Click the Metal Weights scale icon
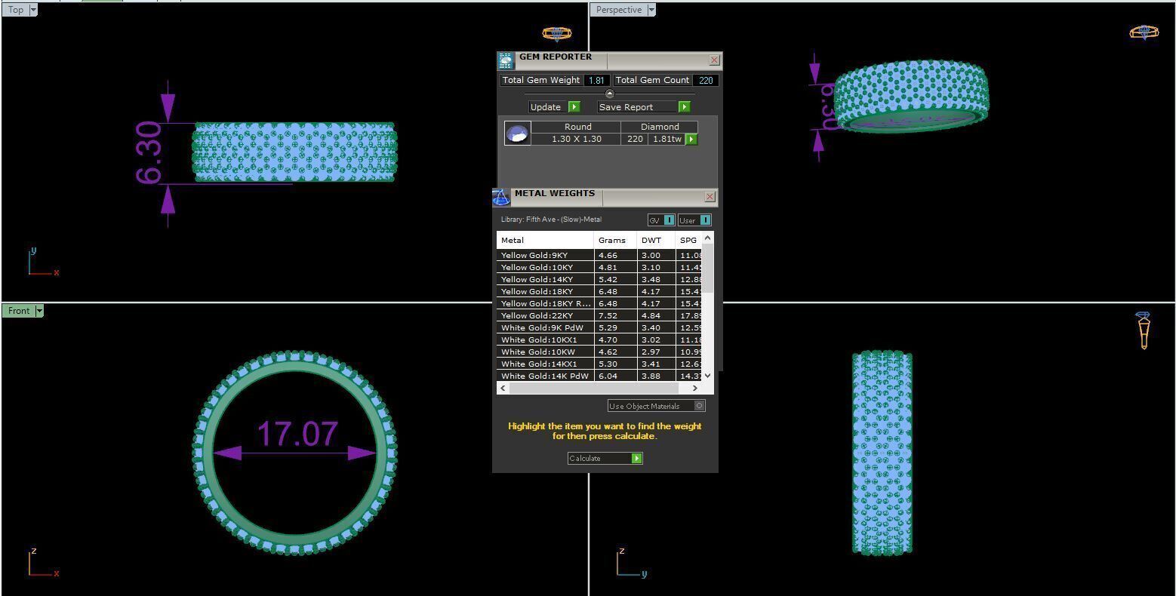 pyautogui.click(x=500, y=197)
